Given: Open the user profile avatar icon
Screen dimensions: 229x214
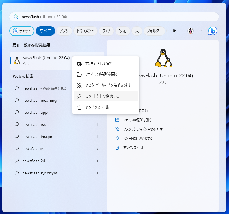Looking at the screenshot, I should click(190, 31).
